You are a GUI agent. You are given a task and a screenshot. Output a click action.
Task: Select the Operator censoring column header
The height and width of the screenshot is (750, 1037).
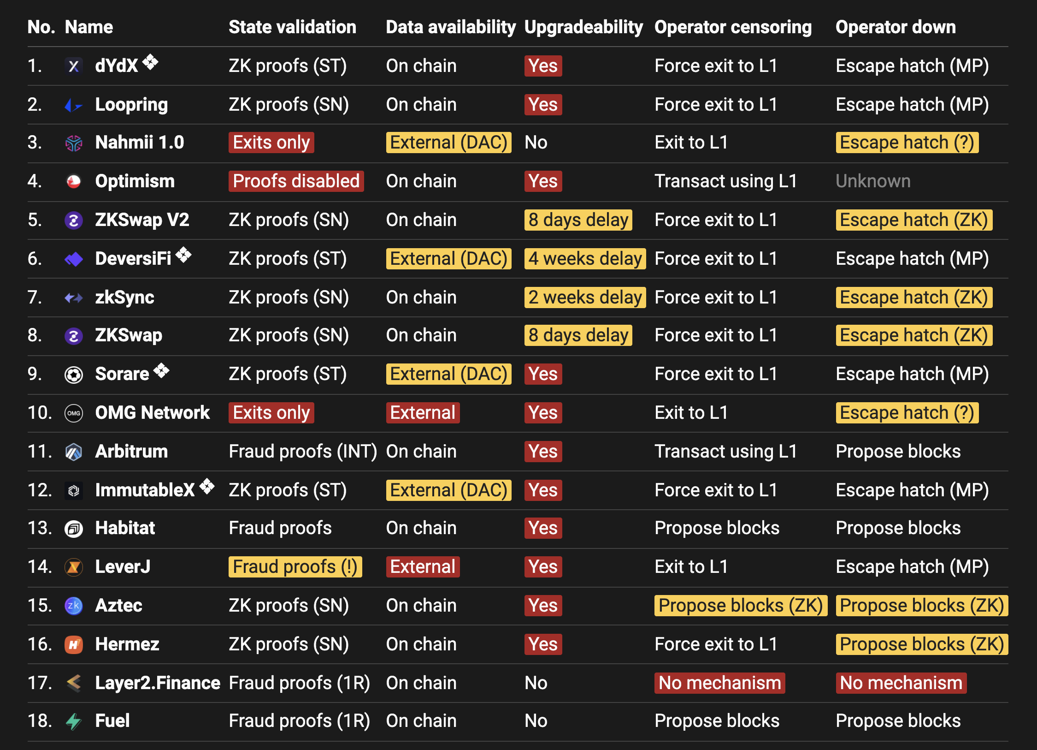tap(733, 27)
